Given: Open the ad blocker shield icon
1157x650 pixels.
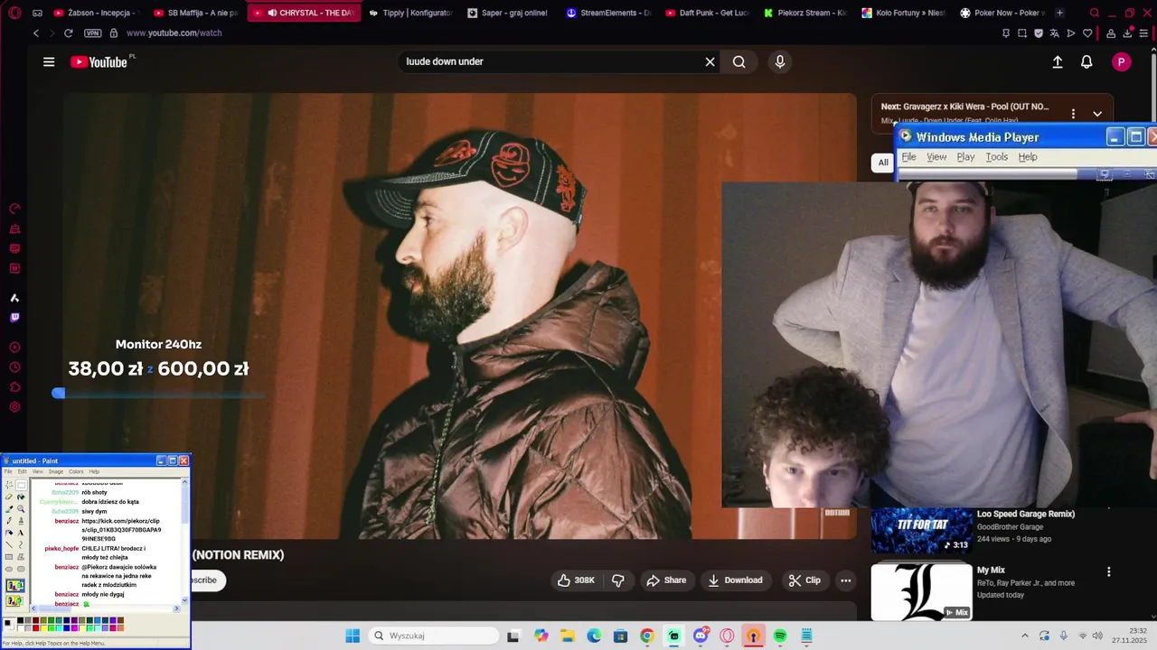Looking at the screenshot, I should tap(1039, 33).
